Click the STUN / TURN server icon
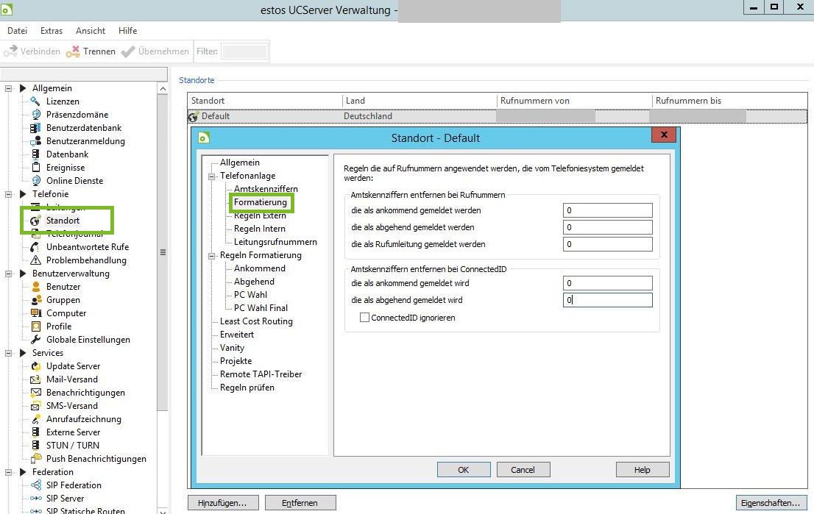The image size is (814, 514). 35,445
